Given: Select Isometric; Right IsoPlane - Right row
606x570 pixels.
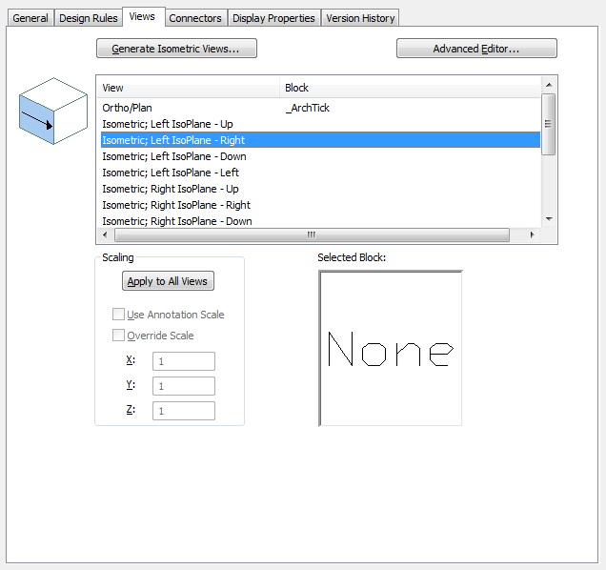Looking at the screenshot, I should tap(320, 205).
